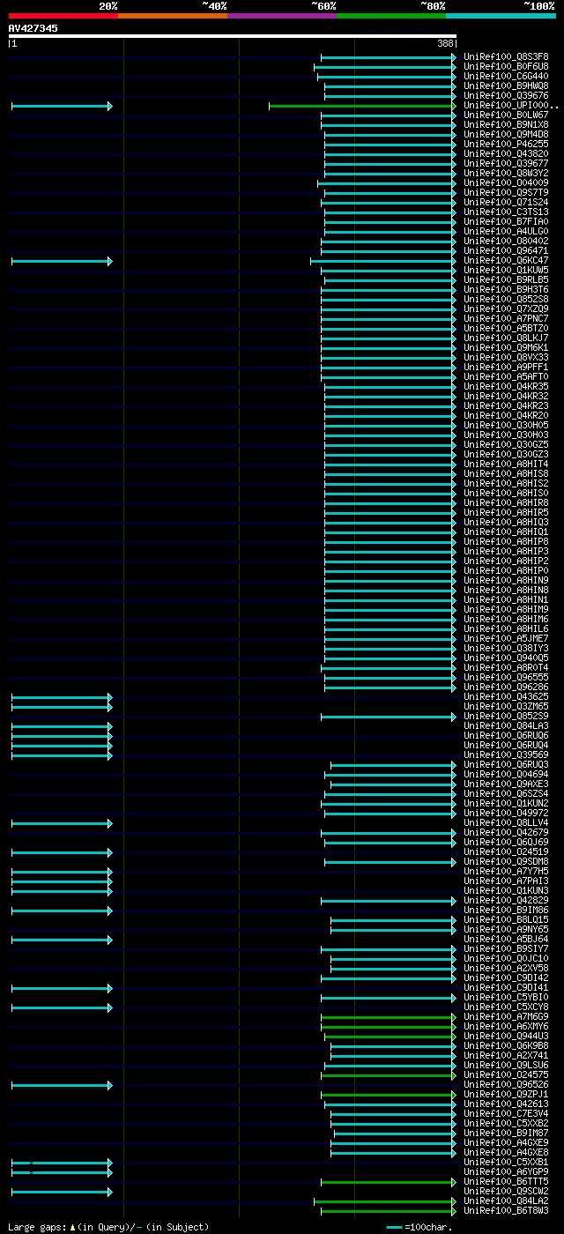Open hit UniRef100_B0F6U8
Screen dimensions: 564x1234
[506, 66]
